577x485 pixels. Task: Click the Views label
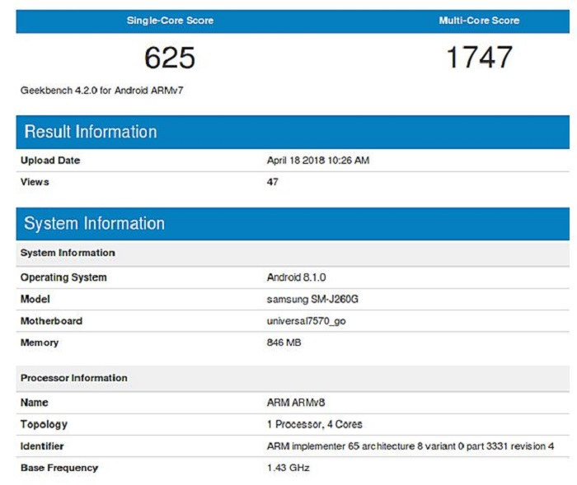(x=35, y=182)
